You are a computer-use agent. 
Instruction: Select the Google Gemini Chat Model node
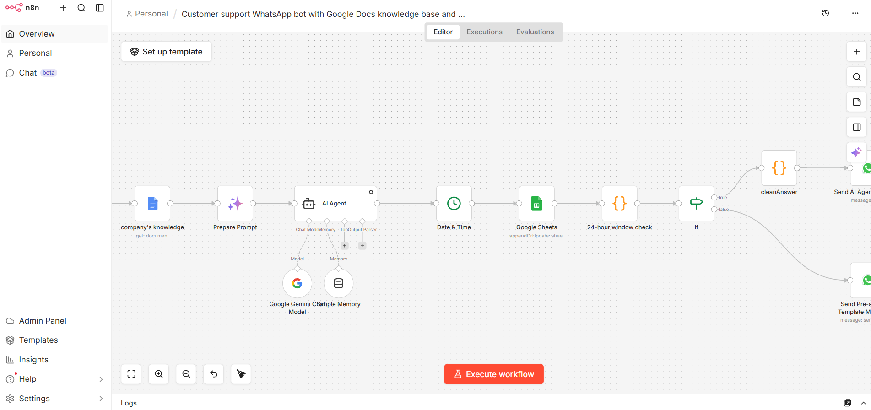tap(298, 283)
